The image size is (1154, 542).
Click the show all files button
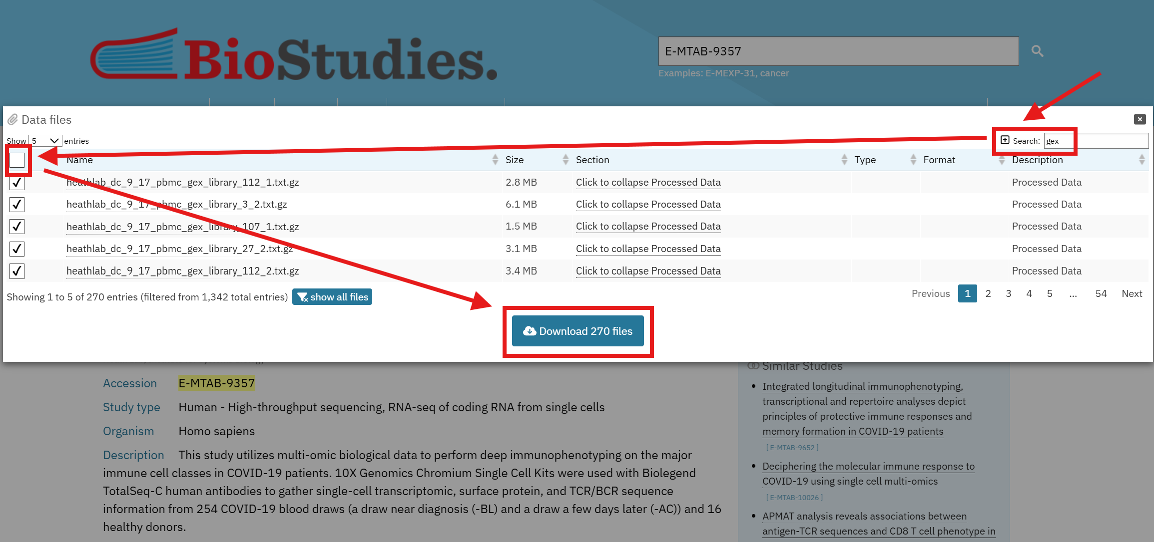pyautogui.click(x=332, y=297)
